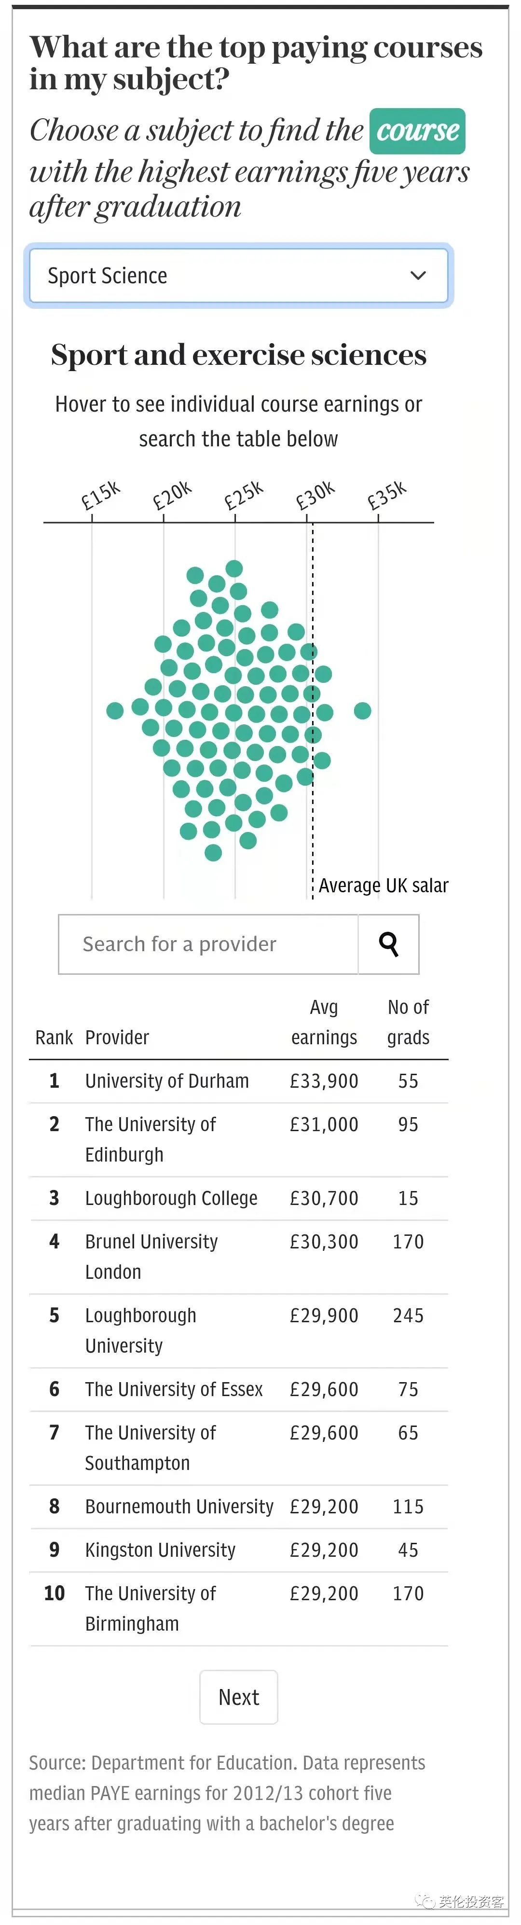521x1925 pixels.
Task: Click the Provider column header
Action: [117, 1037]
